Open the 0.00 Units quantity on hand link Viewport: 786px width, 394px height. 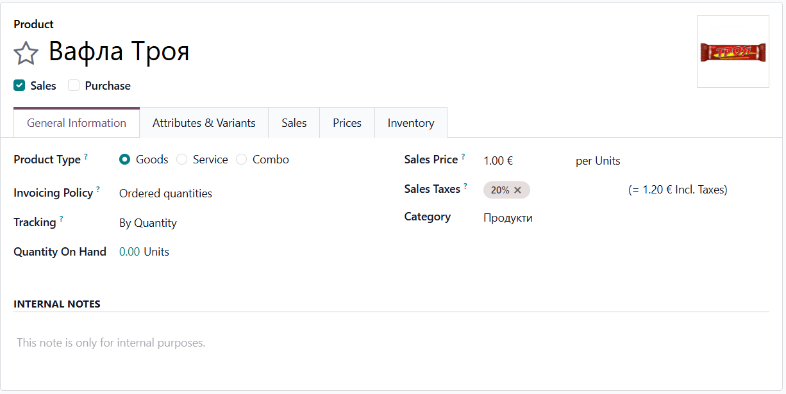pos(144,252)
